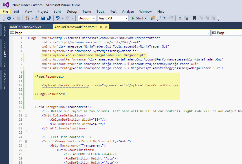This screenshot has width=242, height=164.
Task: Click the closing Page.Resources tag
Action: pyautogui.click(x=50, y=94)
